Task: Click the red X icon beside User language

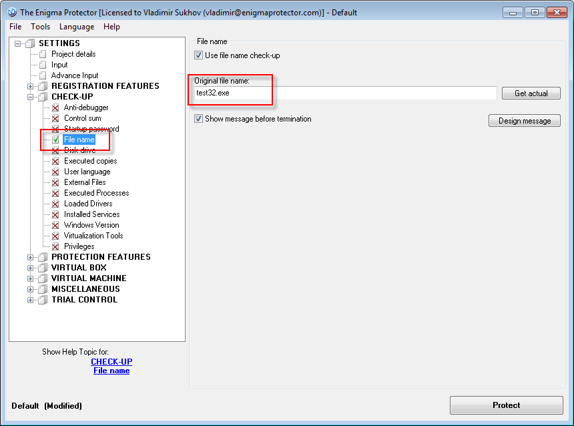Action: [x=55, y=172]
